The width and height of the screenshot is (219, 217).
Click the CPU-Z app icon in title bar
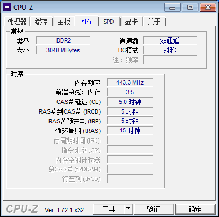[7, 7]
